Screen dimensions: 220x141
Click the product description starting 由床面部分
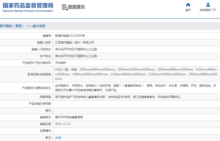point(136,88)
